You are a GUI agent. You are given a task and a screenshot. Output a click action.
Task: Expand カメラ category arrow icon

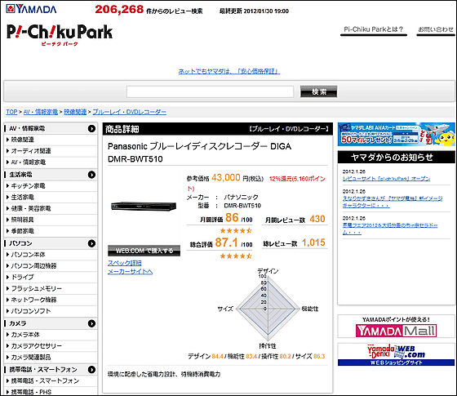tap(91, 323)
